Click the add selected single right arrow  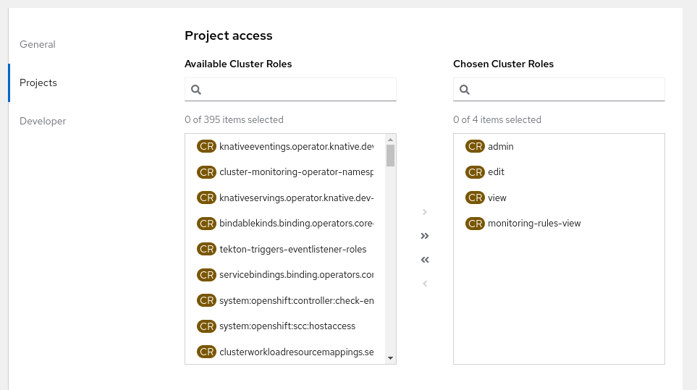click(425, 212)
